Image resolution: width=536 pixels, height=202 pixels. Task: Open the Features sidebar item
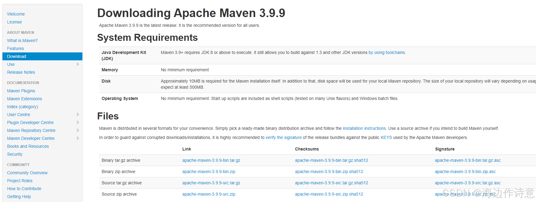point(16,48)
